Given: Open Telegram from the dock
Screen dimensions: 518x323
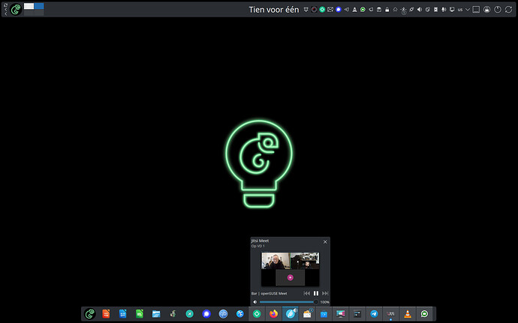Looking at the screenshot, I should pyautogui.click(x=374, y=314).
